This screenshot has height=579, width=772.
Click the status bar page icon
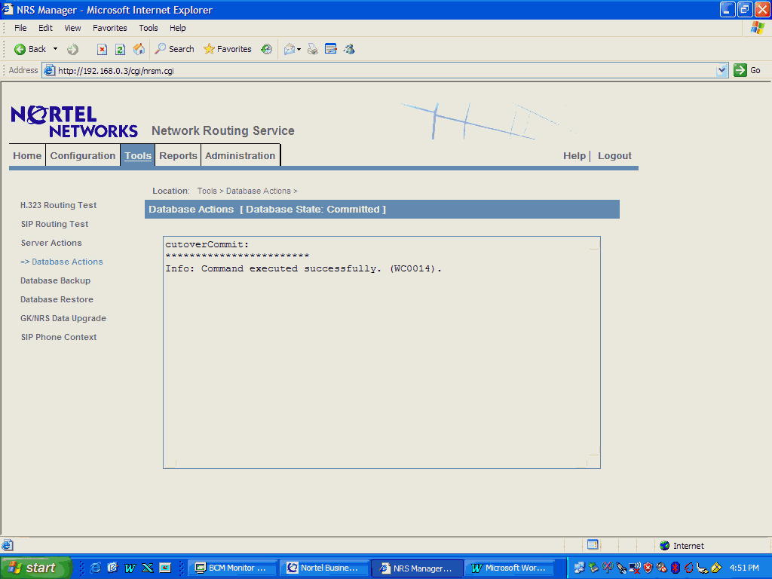click(x=8, y=546)
